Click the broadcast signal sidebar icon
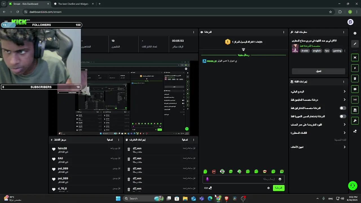Image resolution: width=361 pixels, height=203 pixels. (x=355, y=100)
